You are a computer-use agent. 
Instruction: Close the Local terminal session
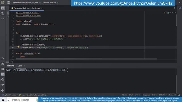click(x=24, y=66)
